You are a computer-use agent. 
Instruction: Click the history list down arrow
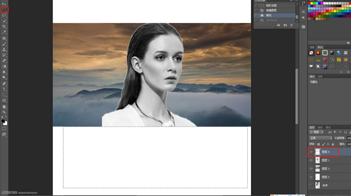(297, 21)
